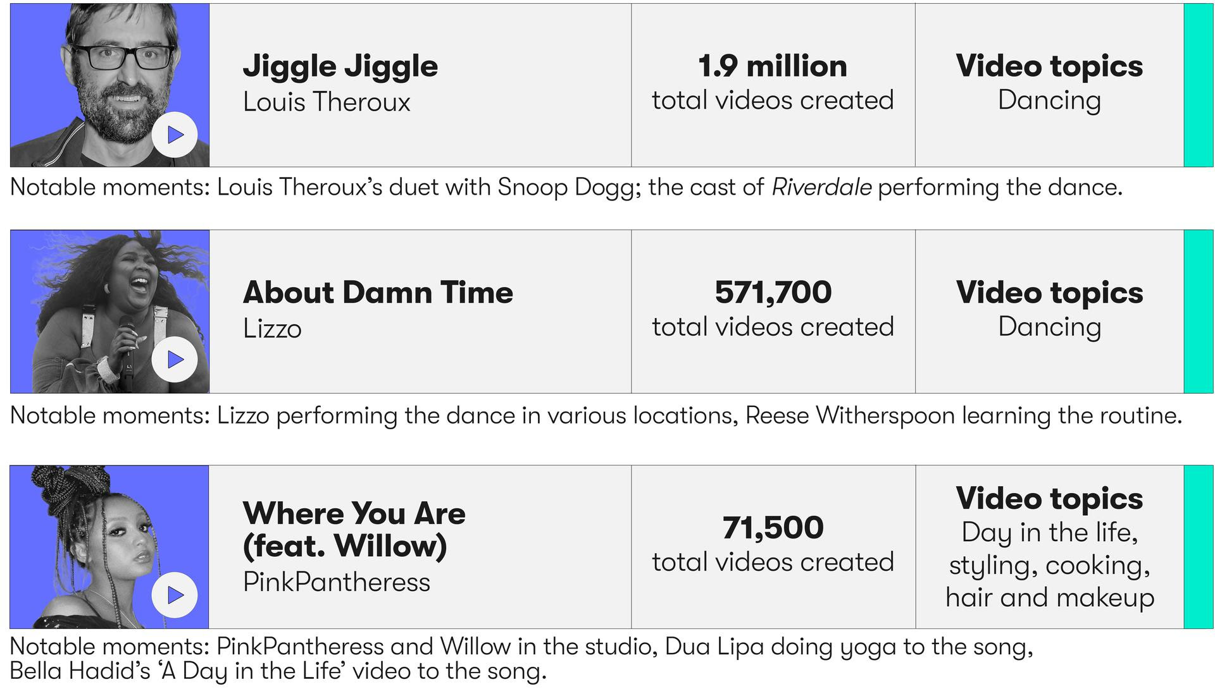Select the About Damn Time title
1215x689 pixels.
pos(378,293)
